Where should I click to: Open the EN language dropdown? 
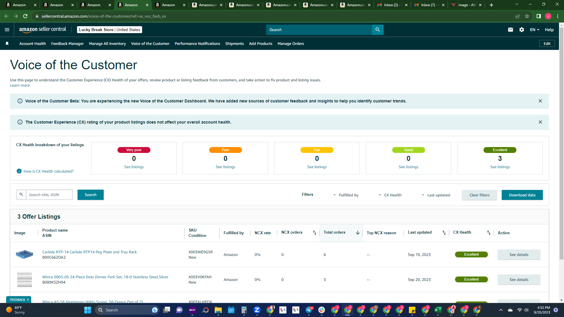(x=535, y=30)
